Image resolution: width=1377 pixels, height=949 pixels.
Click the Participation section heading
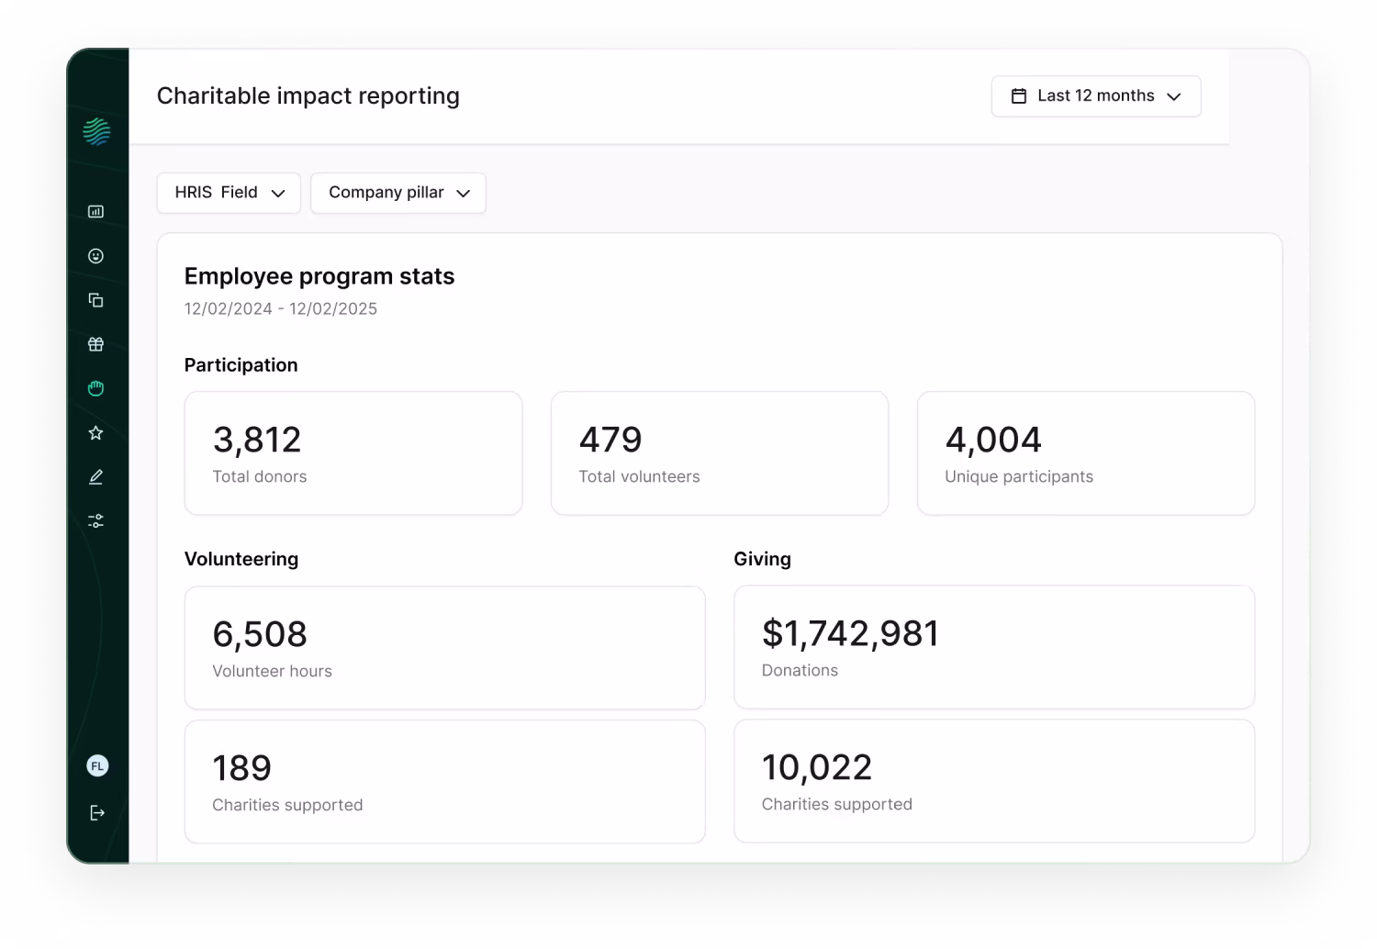(x=241, y=365)
